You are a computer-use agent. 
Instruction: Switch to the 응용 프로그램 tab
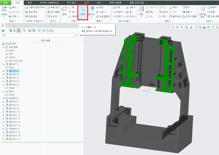tap(136, 3)
